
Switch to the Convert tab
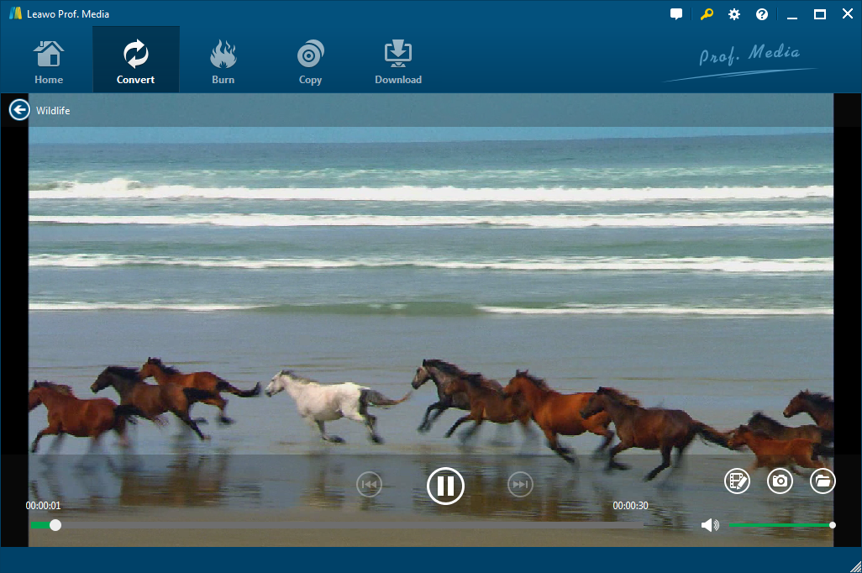[x=136, y=61]
